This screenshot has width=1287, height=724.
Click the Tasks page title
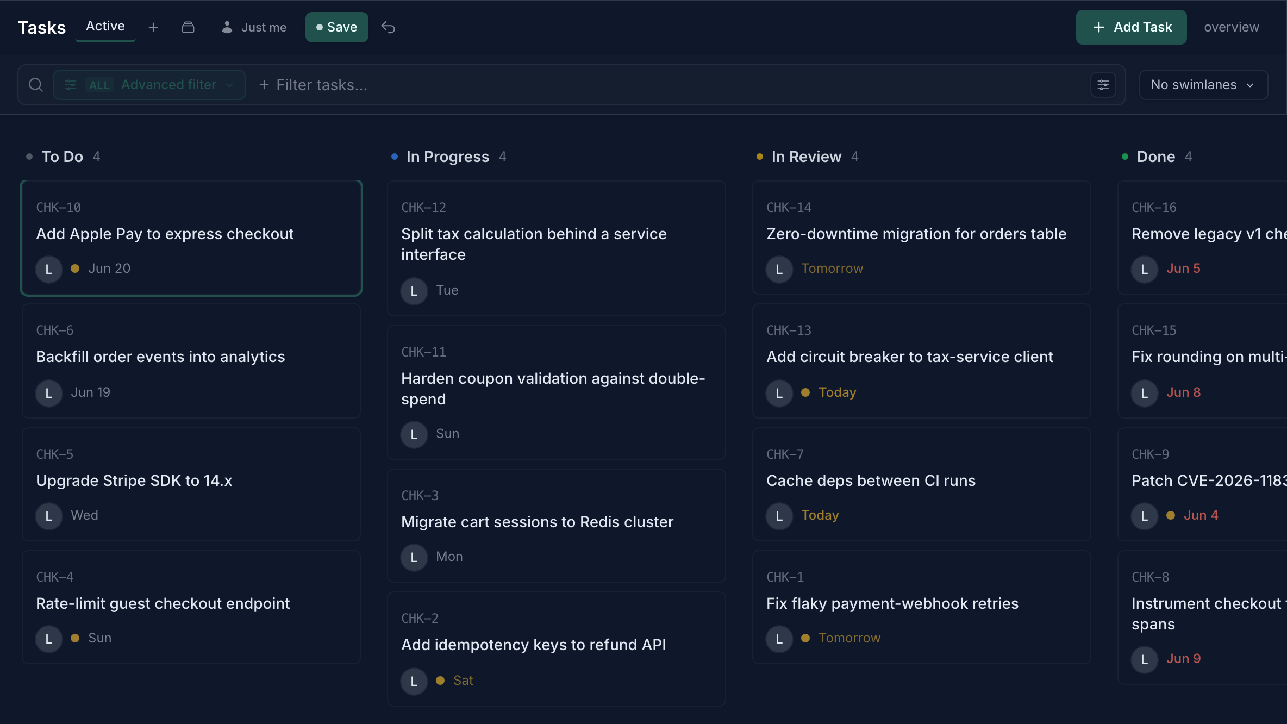coord(42,27)
